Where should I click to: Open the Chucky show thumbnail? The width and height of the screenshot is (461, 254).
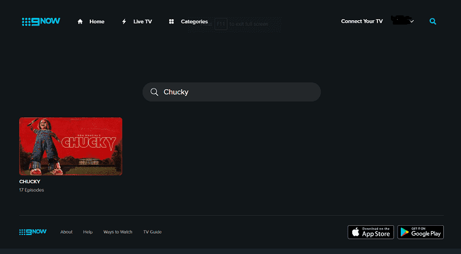tap(71, 146)
